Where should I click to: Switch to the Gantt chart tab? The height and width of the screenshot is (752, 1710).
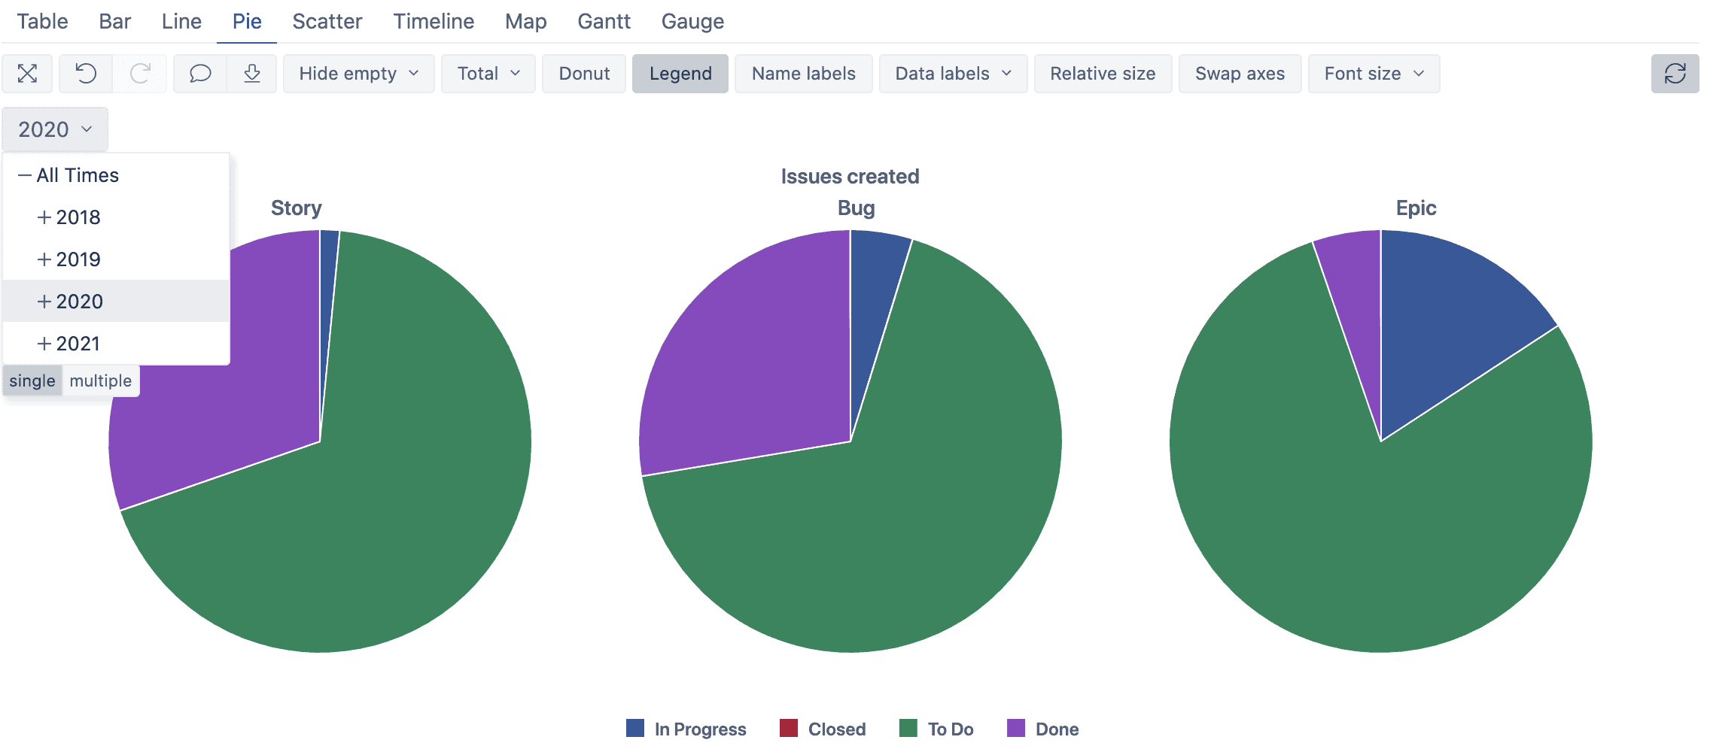click(604, 21)
